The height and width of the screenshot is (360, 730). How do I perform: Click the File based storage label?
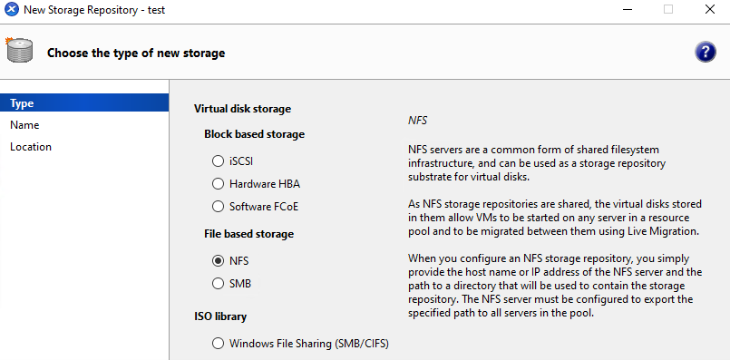[249, 234]
